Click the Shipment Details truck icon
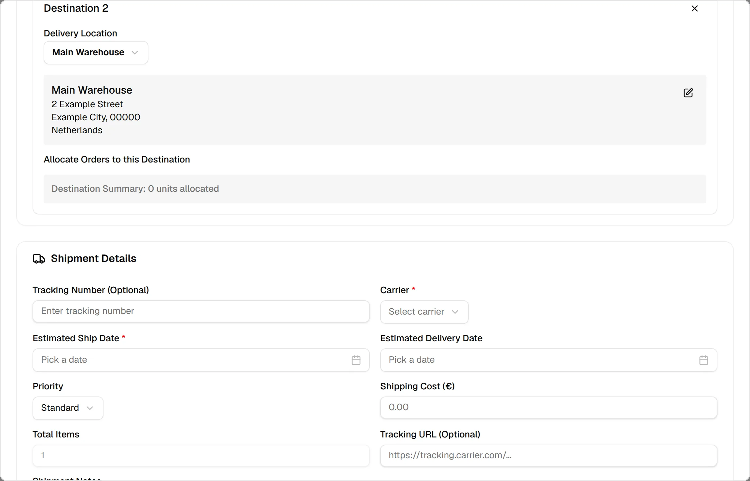This screenshot has height=481, width=750. (x=39, y=259)
